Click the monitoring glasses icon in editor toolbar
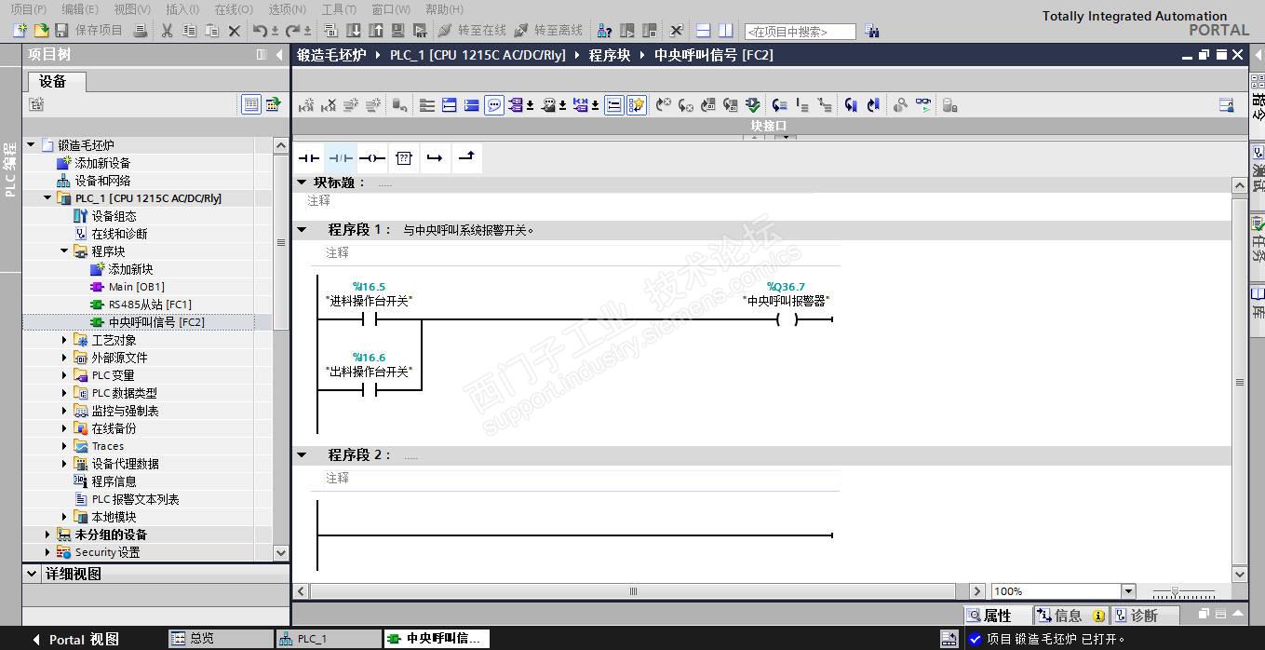The width and height of the screenshot is (1265, 650). (922, 105)
